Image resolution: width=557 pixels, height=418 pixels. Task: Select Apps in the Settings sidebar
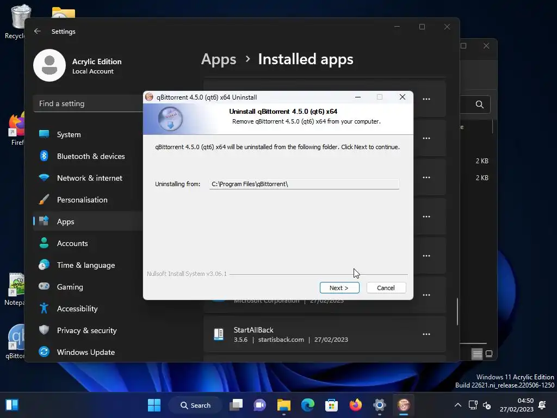point(88,222)
